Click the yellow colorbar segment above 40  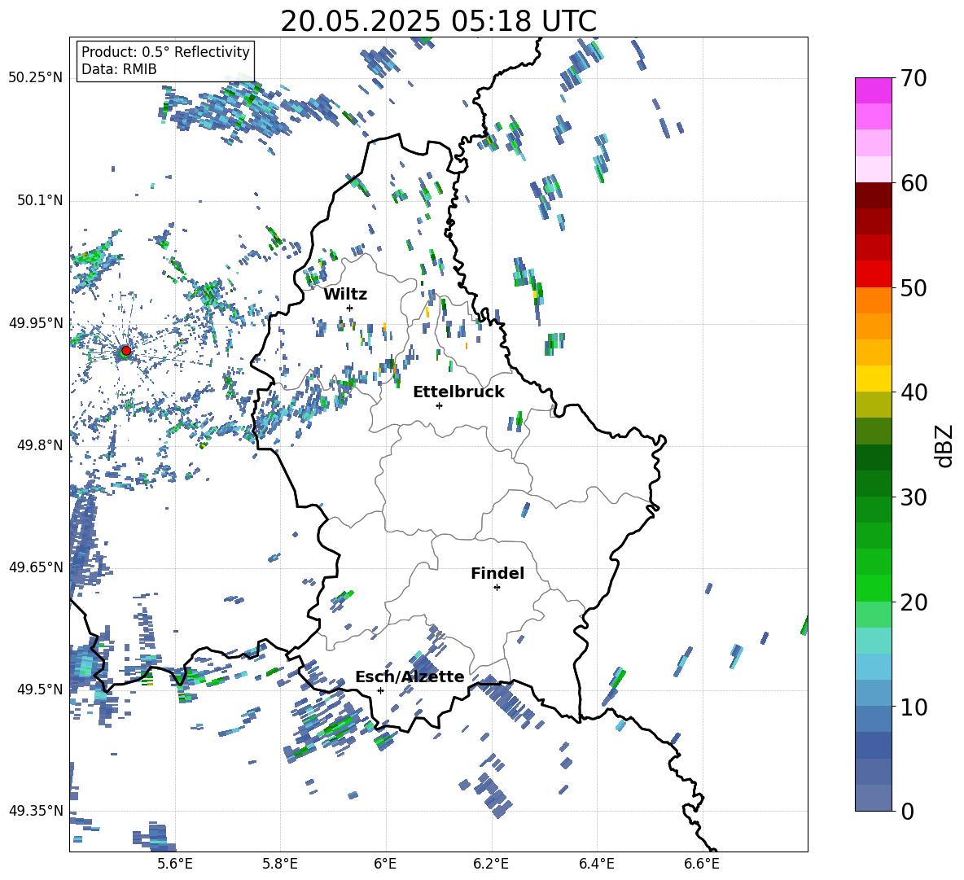click(x=873, y=378)
